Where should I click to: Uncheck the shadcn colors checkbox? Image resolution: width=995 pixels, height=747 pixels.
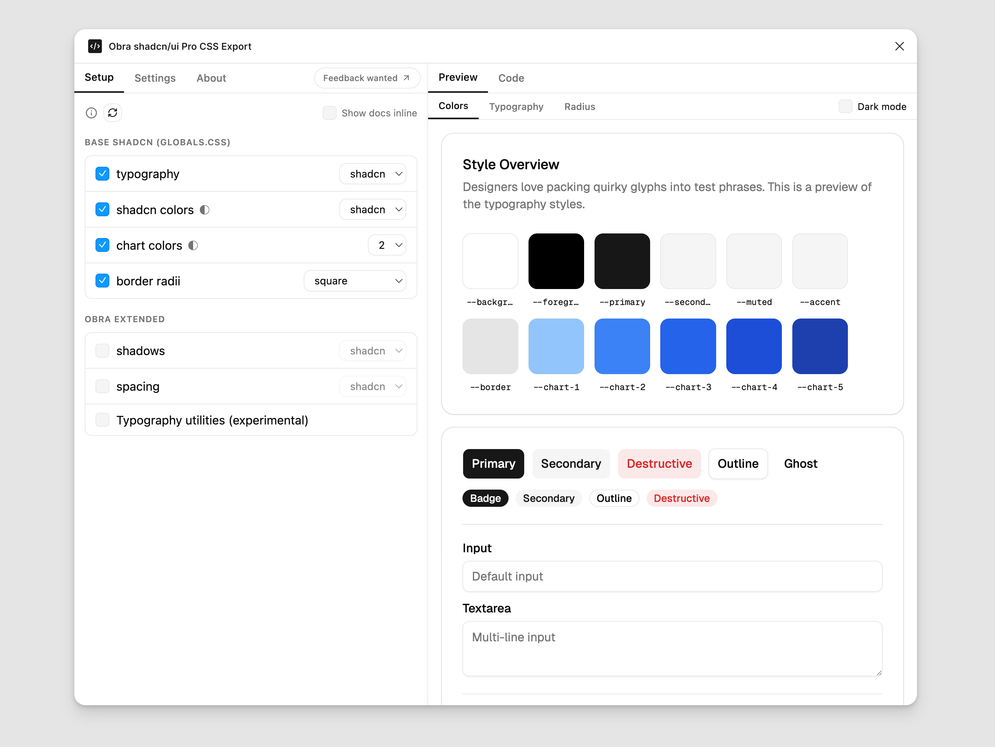pyautogui.click(x=103, y=209)
